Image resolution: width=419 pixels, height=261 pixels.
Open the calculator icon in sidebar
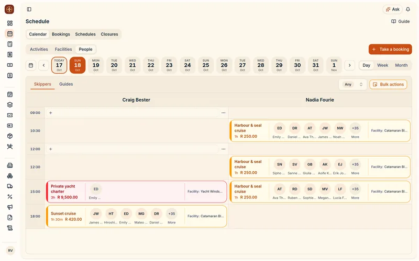coord(10,44)
